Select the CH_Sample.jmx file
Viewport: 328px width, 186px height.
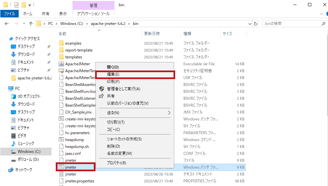coord(78,112)
